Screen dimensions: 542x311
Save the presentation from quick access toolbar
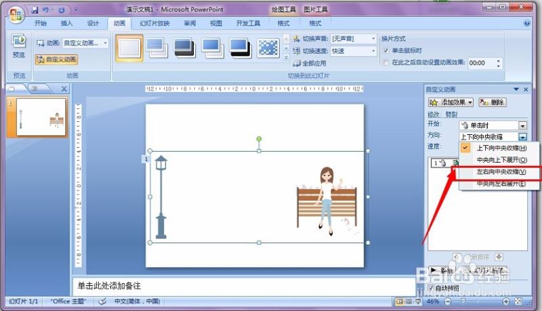pos(35,10)
